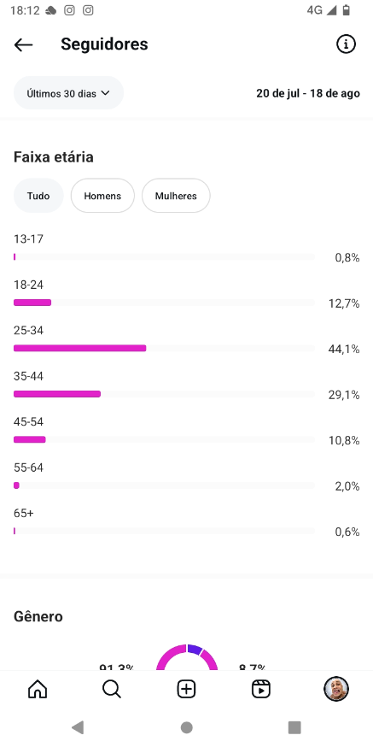Tap the Android home circle button
This screenshot has width=373, height=747.
(x=186, y=727)
